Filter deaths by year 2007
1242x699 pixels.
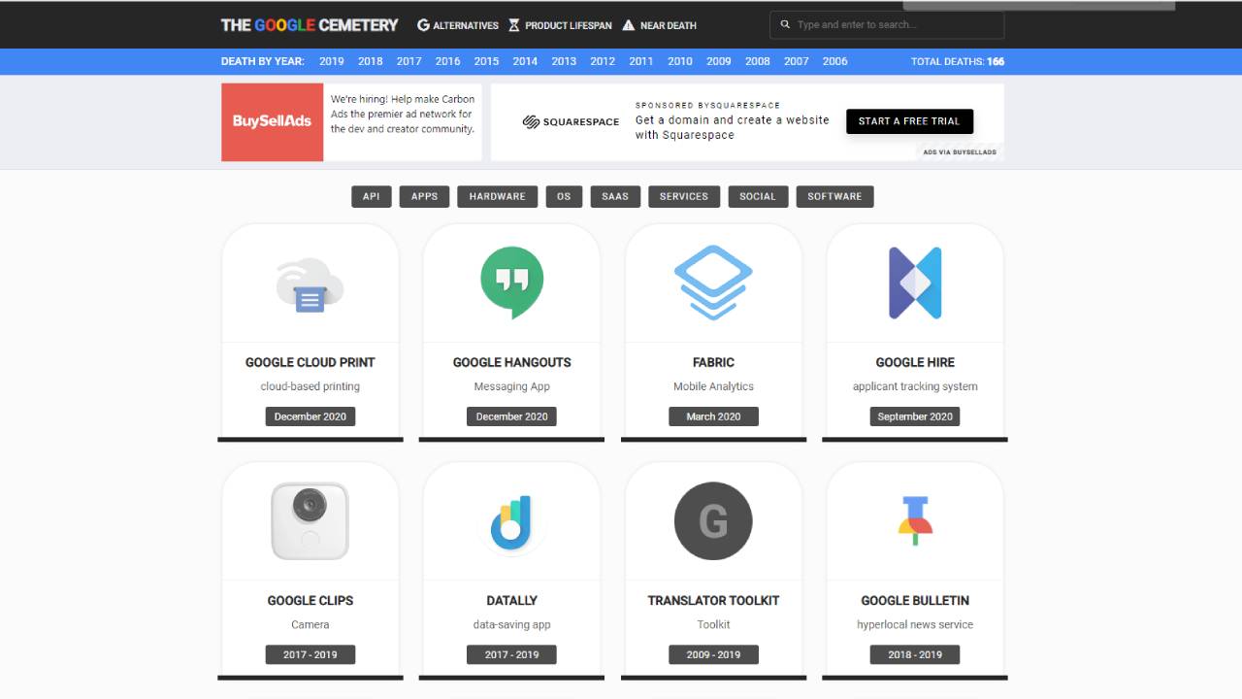(x=797, y=61)
